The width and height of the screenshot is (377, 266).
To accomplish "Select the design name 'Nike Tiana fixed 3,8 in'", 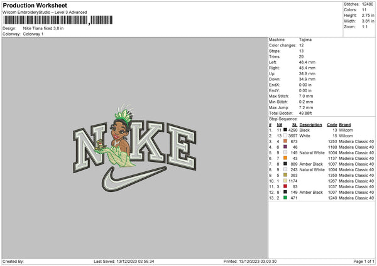I will coord(43,28).
